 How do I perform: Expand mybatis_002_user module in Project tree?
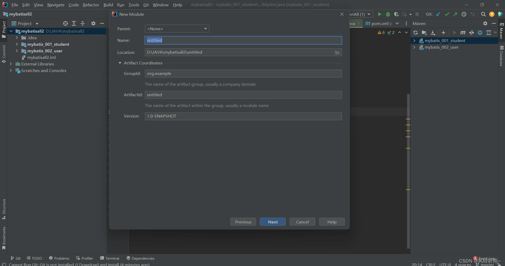click(17, 51)
